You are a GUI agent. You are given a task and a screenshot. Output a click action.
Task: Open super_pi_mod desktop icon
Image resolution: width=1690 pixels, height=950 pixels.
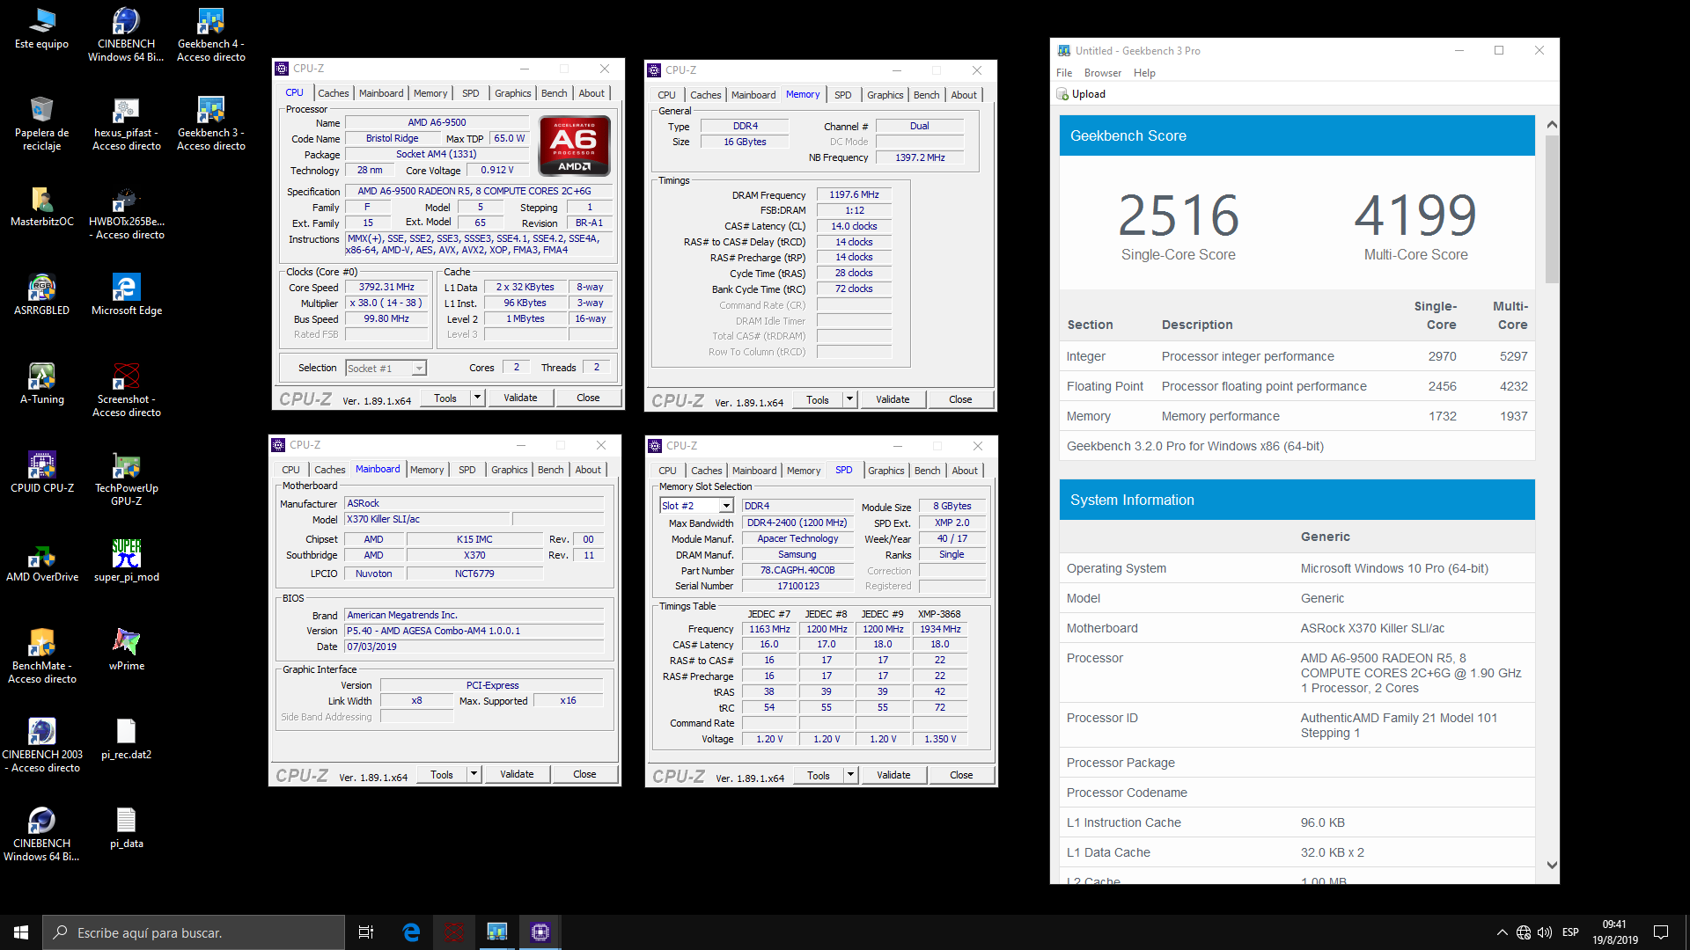126,561
